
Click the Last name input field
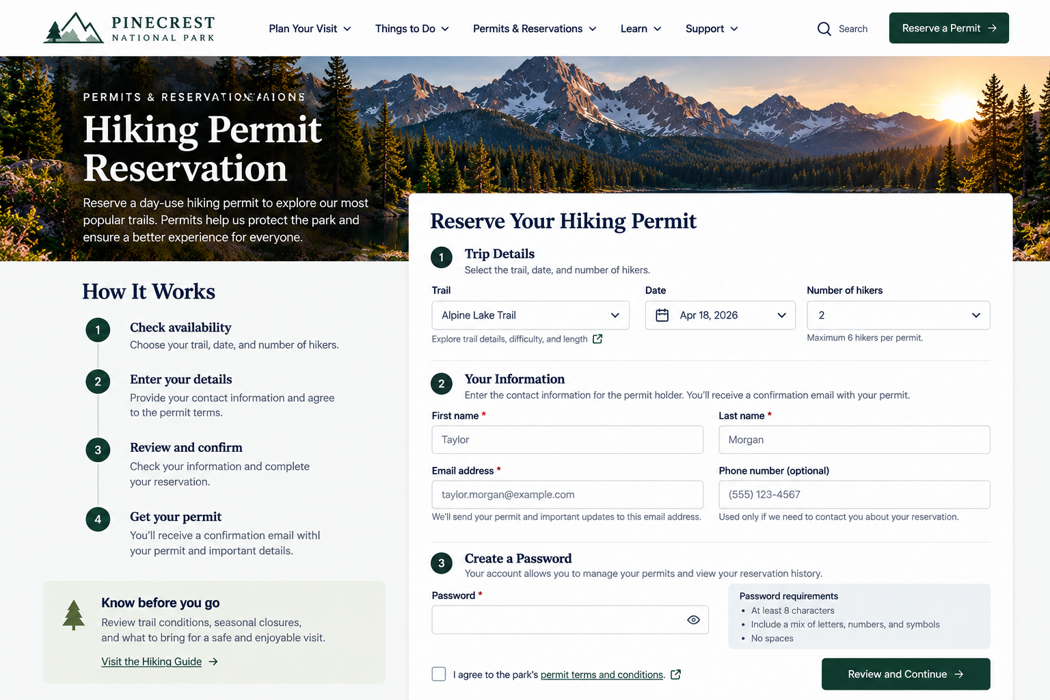(x=854, y=440)
